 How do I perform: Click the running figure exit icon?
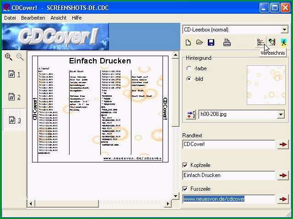284,42
